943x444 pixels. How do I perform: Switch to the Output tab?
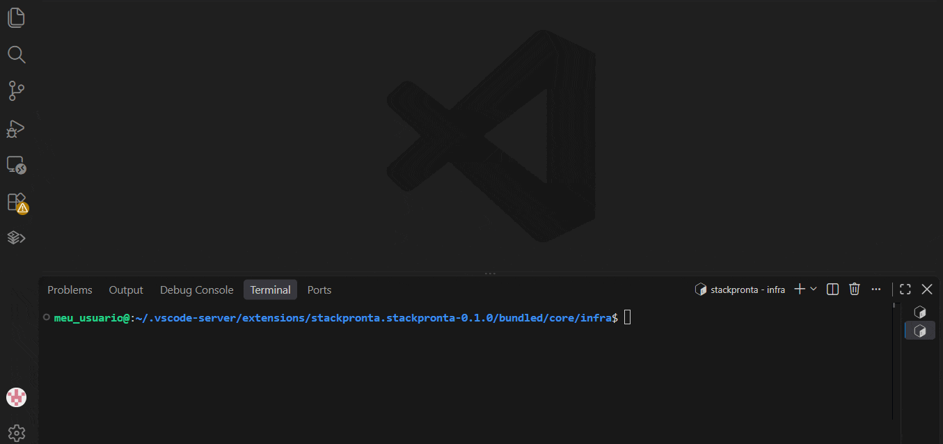(x=126, y=290)
